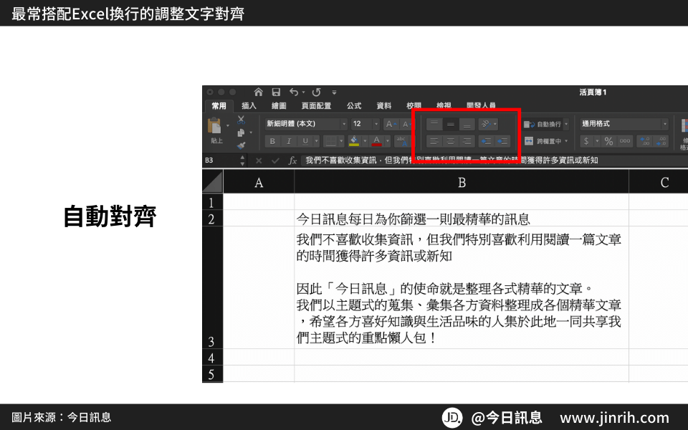
Task: Click the currency dollar sign icon
Action: click(586, 141)
